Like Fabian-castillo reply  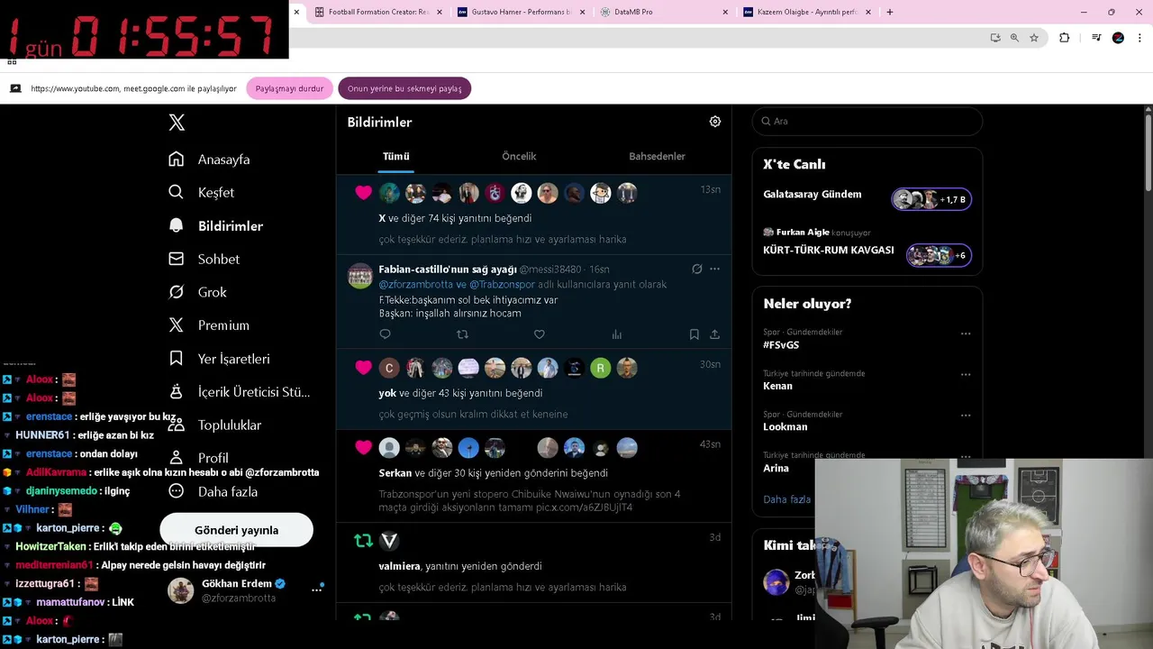(540, 334)
